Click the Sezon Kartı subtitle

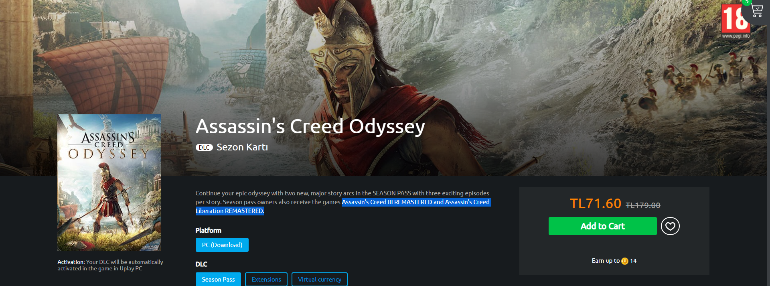pyautogui.click(x=242, y=147)
